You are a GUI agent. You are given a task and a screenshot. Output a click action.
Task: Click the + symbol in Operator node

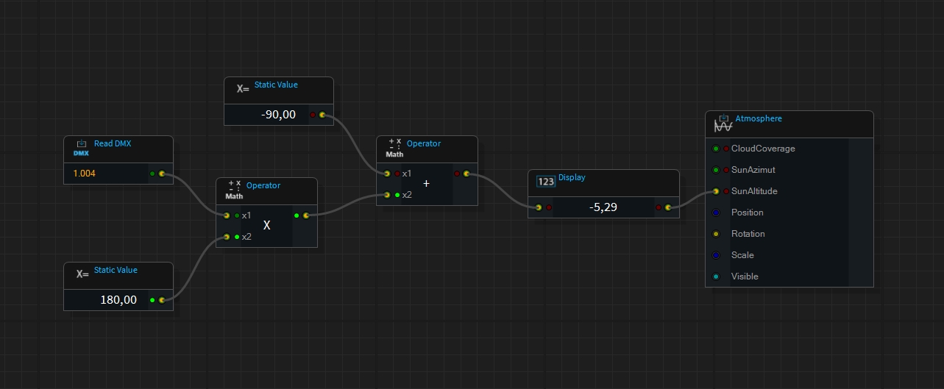(x=426, y=183)
